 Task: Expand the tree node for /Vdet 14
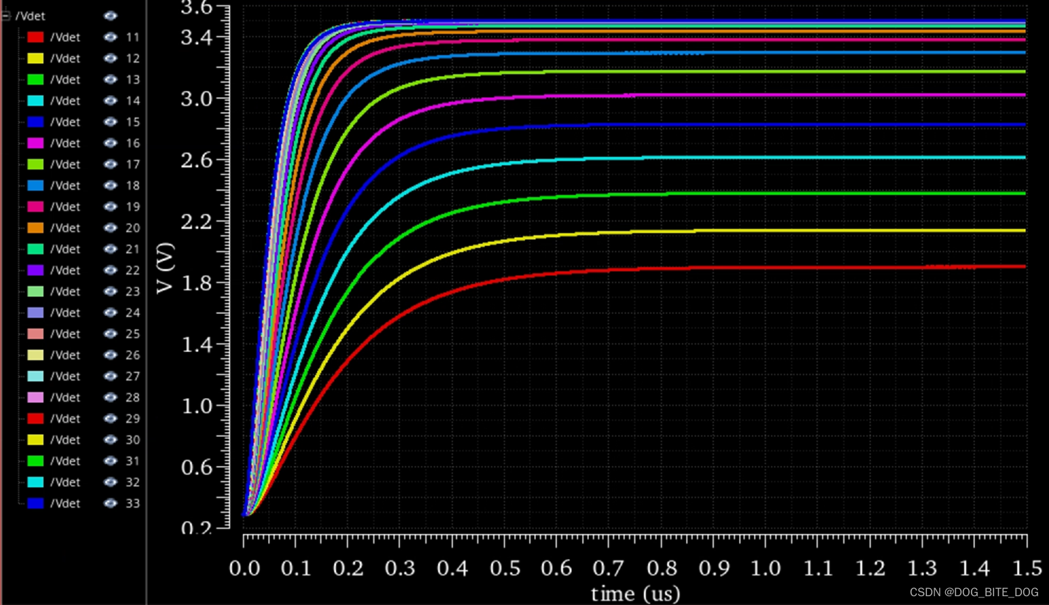pos(20,100)
